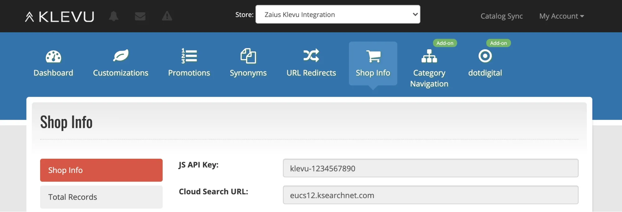Screen dimensions: 622x212
Task: Open the URL Redirects tab label
Action: 311,73
